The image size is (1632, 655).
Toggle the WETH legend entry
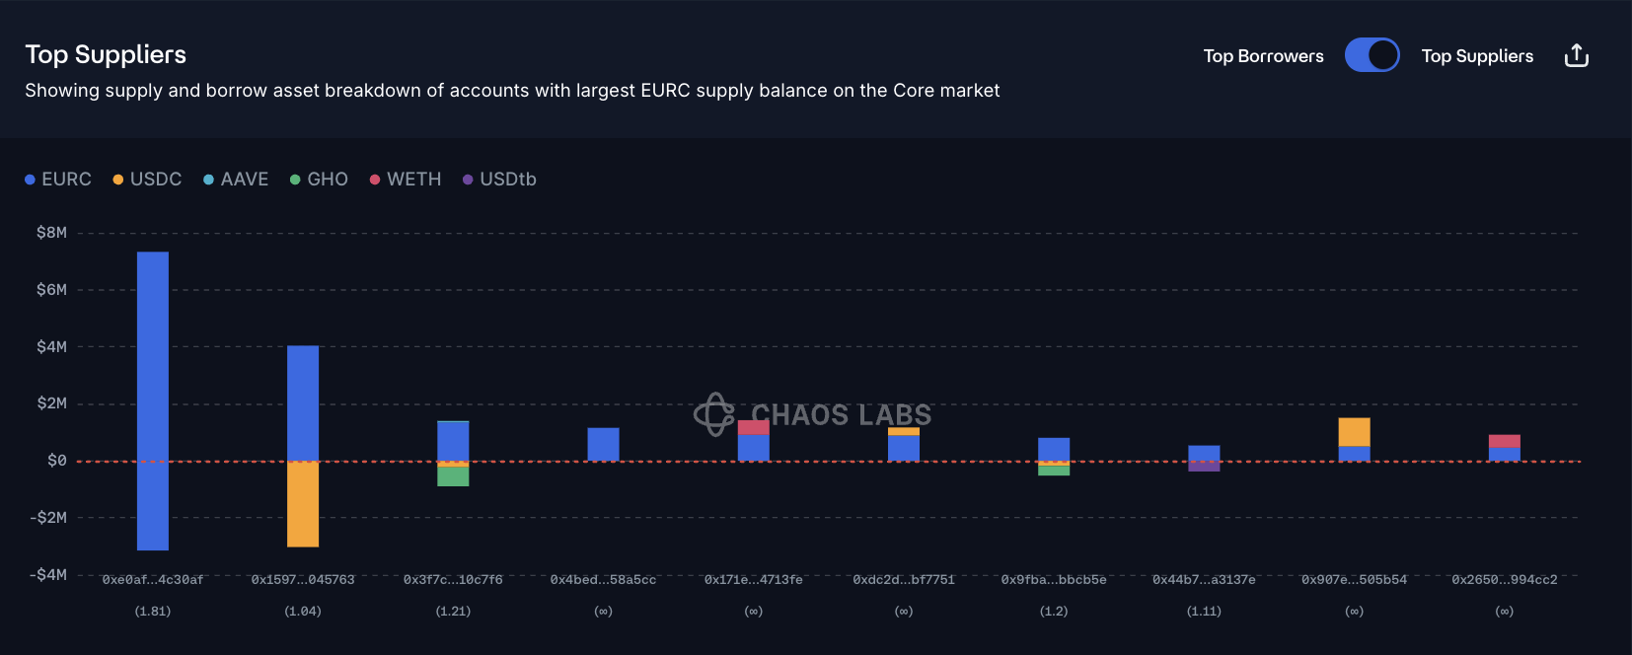point(406,180)
